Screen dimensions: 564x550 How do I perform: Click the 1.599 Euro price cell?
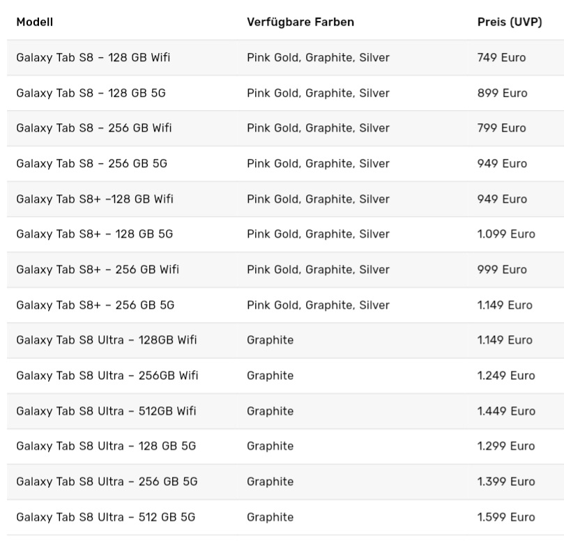tap(506, 517)
